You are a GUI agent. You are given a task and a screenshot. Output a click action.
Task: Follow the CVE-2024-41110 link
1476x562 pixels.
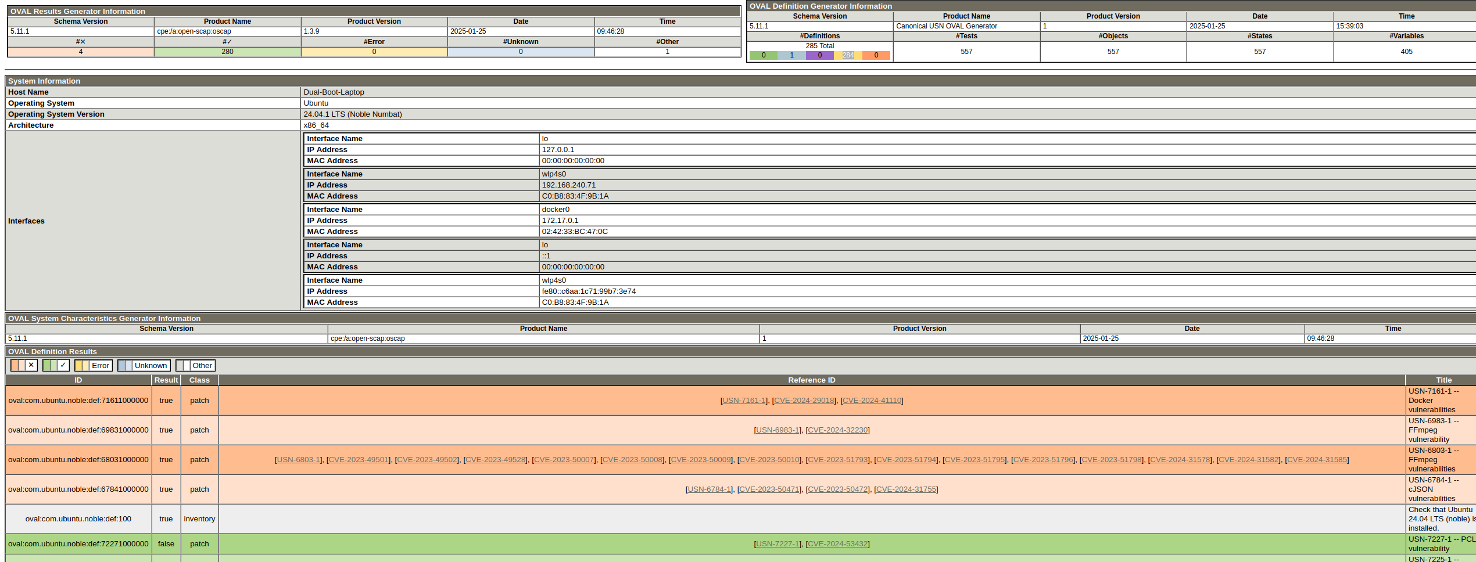point(871,401)
